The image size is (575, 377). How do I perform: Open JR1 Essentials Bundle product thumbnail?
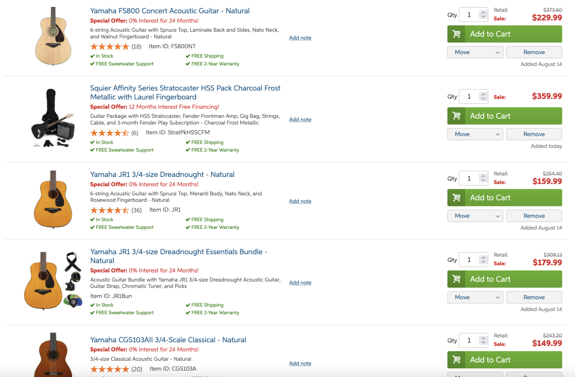point(53,281)
